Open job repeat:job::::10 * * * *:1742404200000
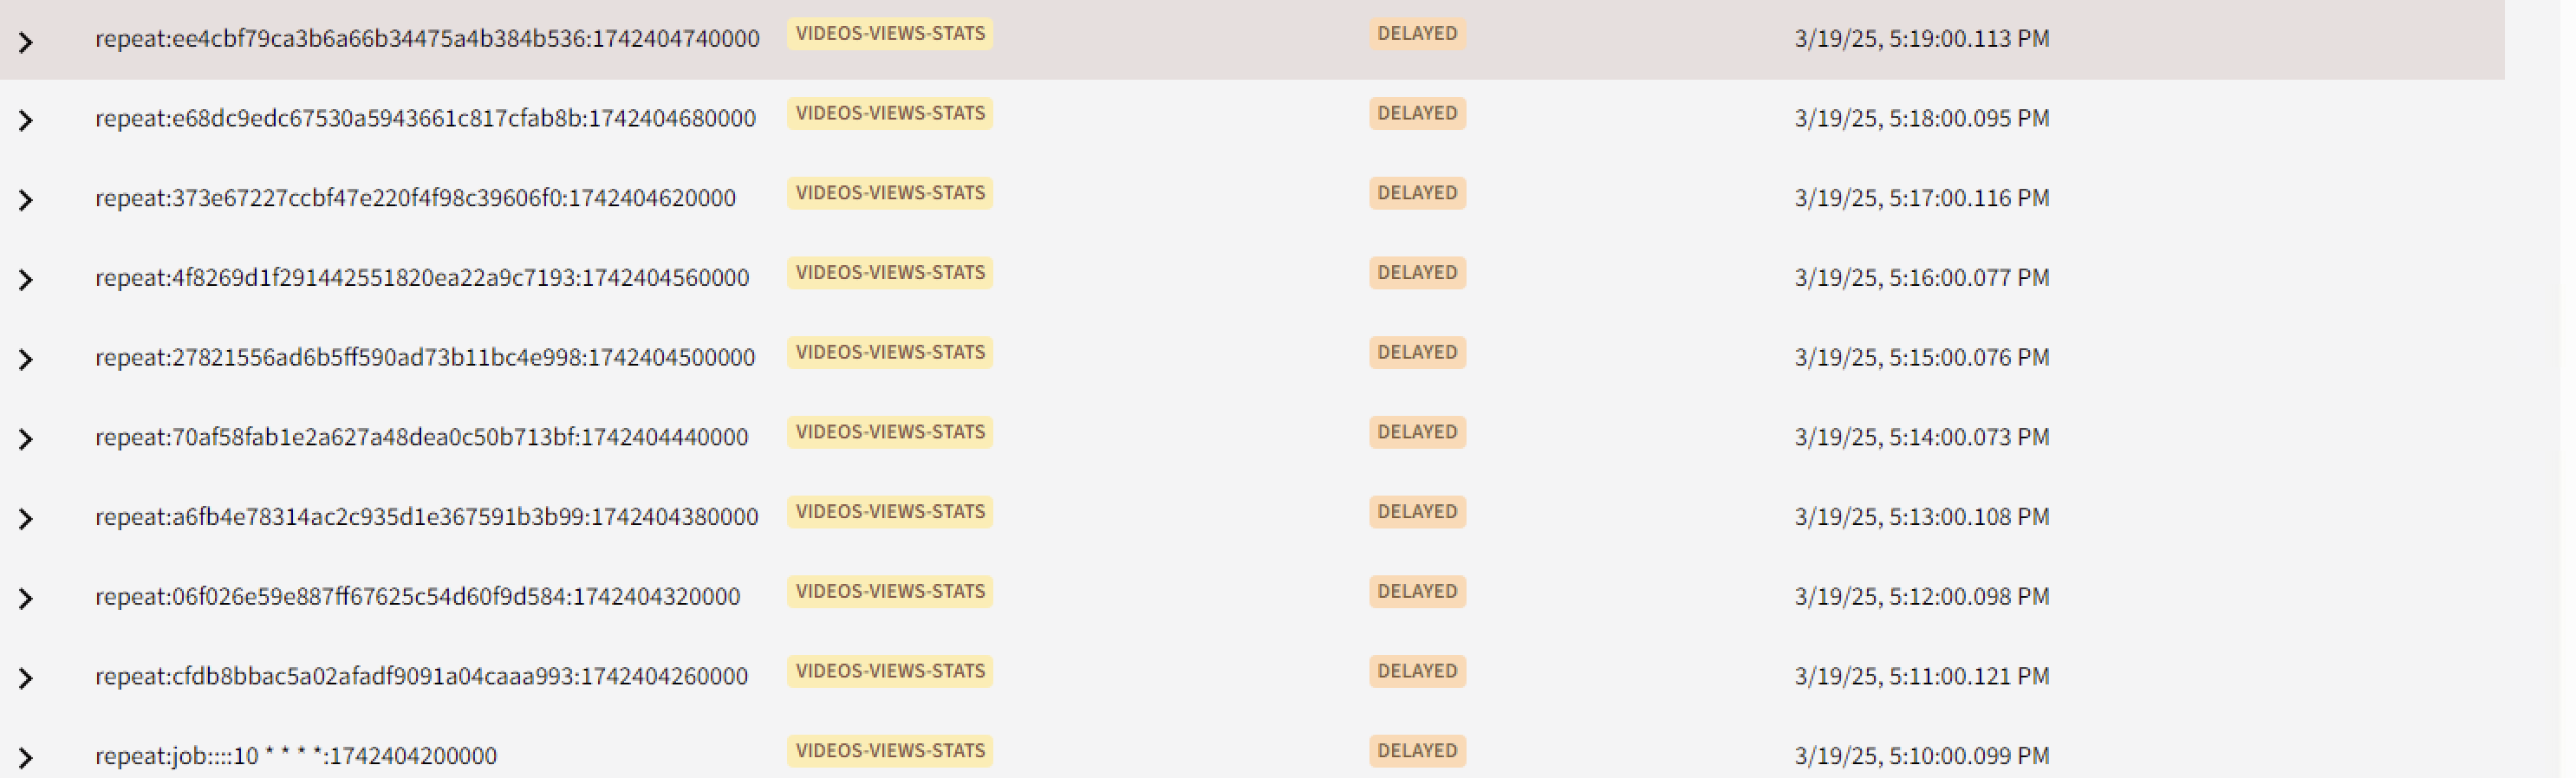The width and height of the screenshot is (2576, 778). pyautogui.click(x=296, y=756)
